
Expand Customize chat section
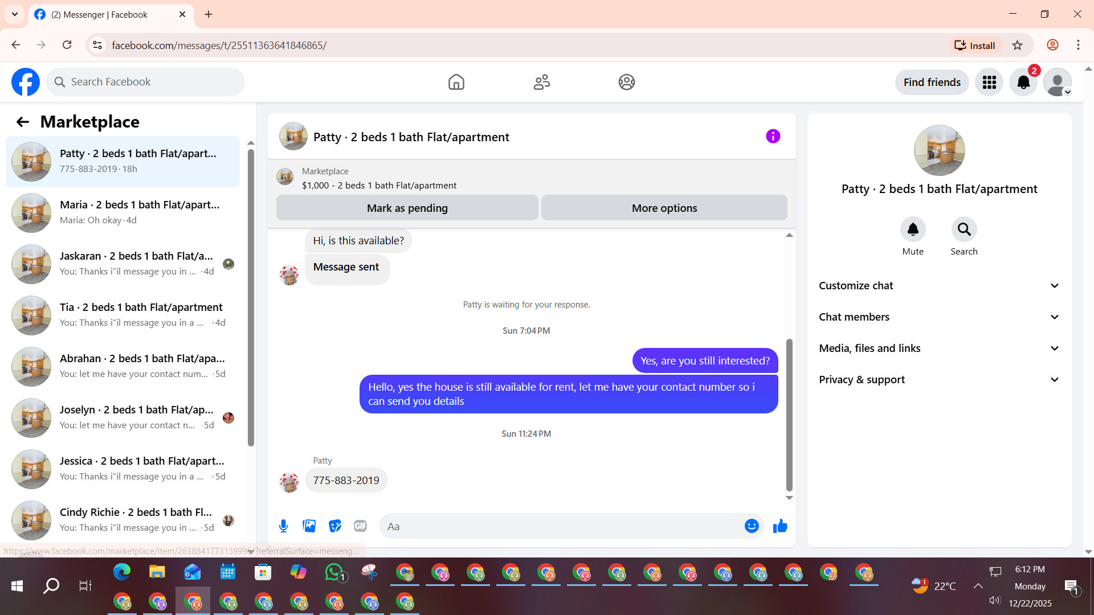point(939,286)
